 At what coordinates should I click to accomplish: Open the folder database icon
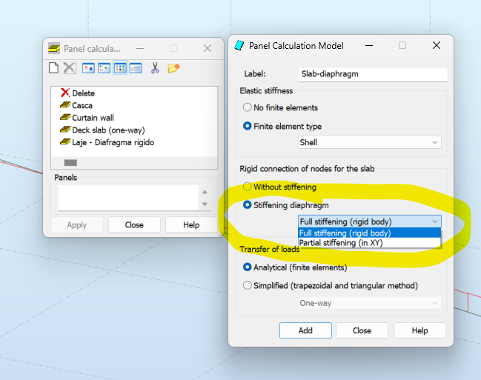173,68
